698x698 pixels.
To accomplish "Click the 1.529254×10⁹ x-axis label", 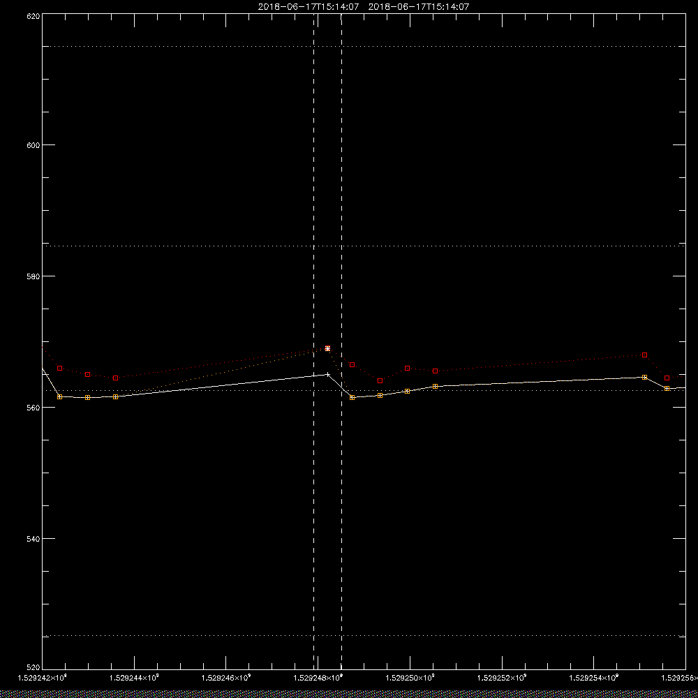I will 594,678.
